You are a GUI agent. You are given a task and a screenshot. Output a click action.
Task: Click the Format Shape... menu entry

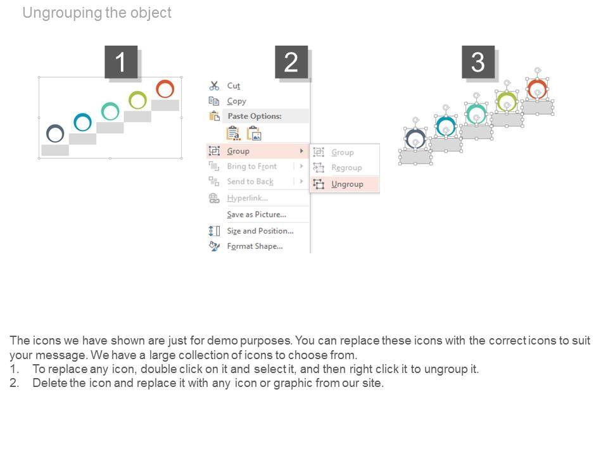(x=255, y=246)
